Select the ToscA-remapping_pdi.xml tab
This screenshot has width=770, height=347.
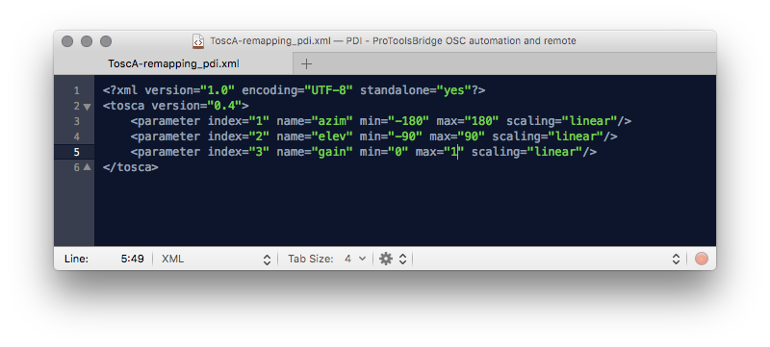173,63
